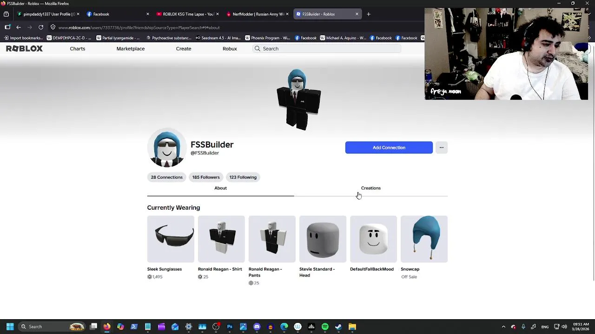This screenshot has width=595, height=334.
Task: Open Microsoft Edge from the taskbar
Action: click(284, 327)
